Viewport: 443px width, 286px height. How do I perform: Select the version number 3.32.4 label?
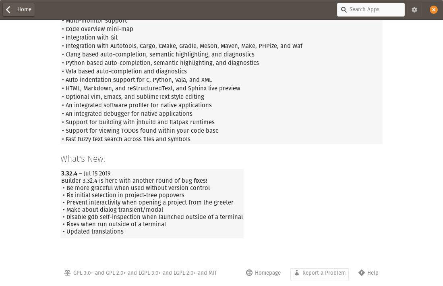[x=69, y=173]
